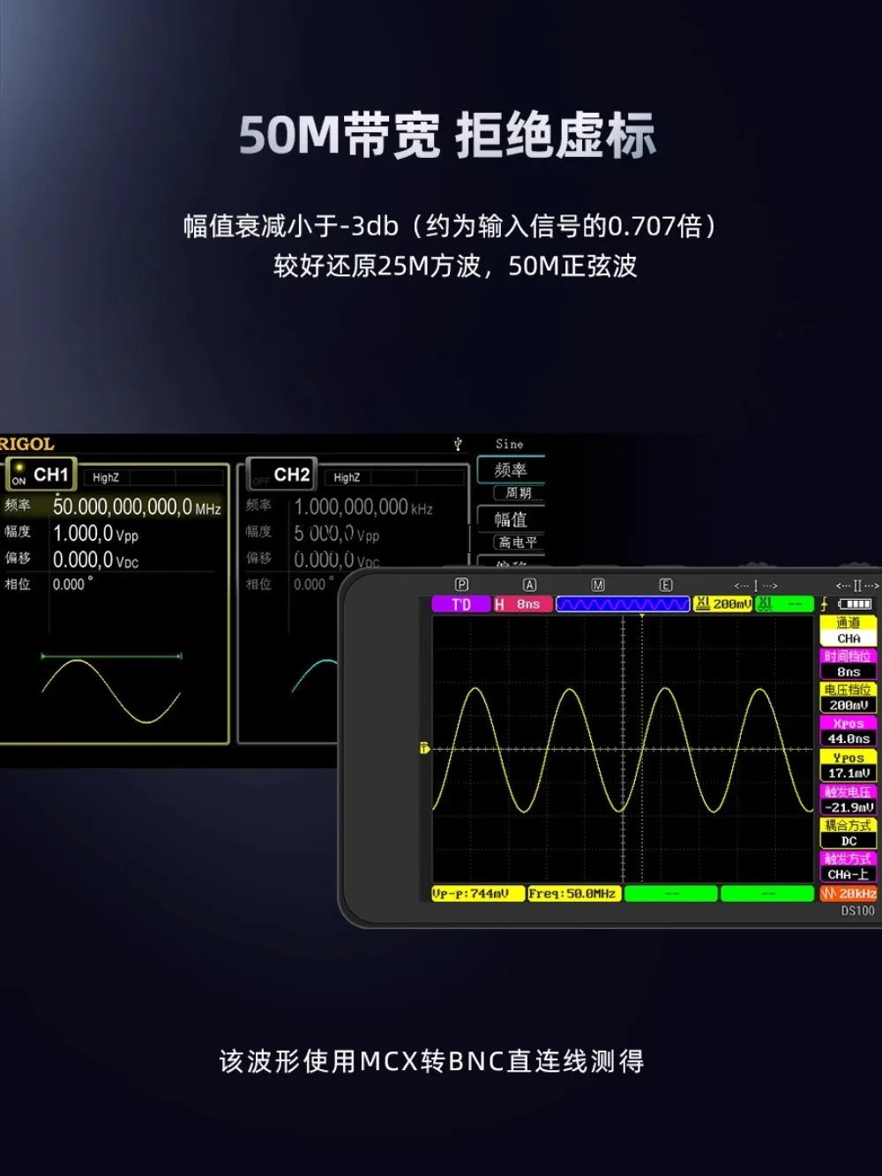This screenshot has width=882, height=1176.
Task: Open the 触发方式 CHA-上 setting
Action: (x=848, y=866)
